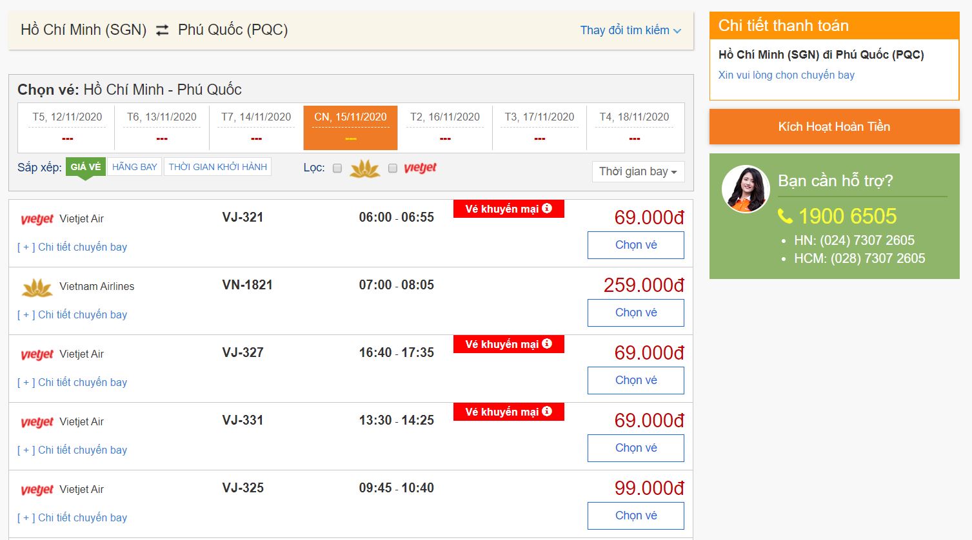The height and width of the screenshot is (540, 972).
Task: Choose ticket for flight VN-1821
Action: [636, 313]
